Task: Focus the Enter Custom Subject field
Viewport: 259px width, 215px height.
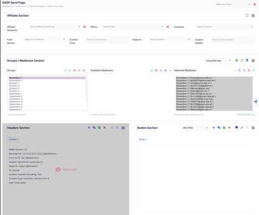Action: (233, 40)
